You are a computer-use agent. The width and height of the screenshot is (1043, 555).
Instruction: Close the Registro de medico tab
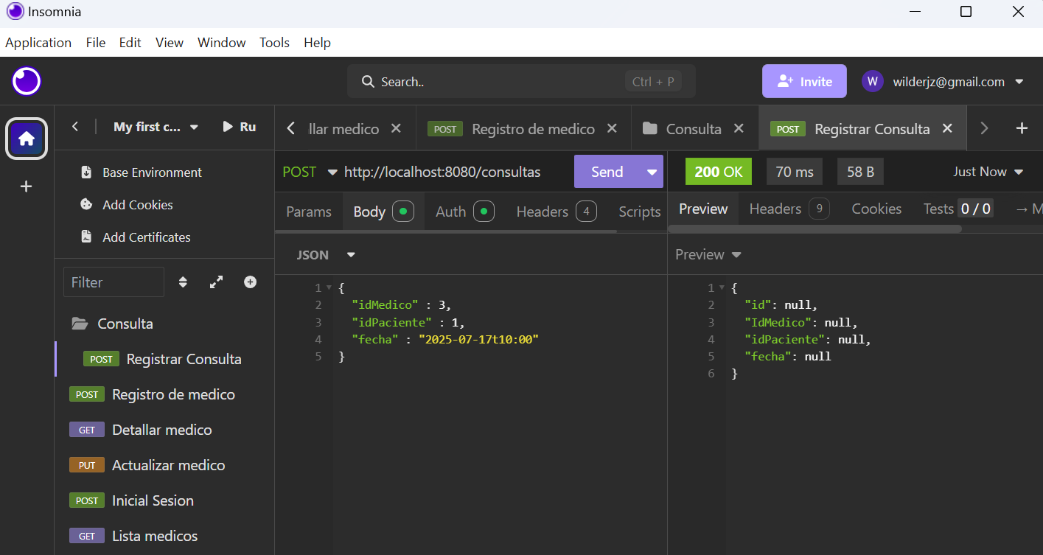[612, 128]
